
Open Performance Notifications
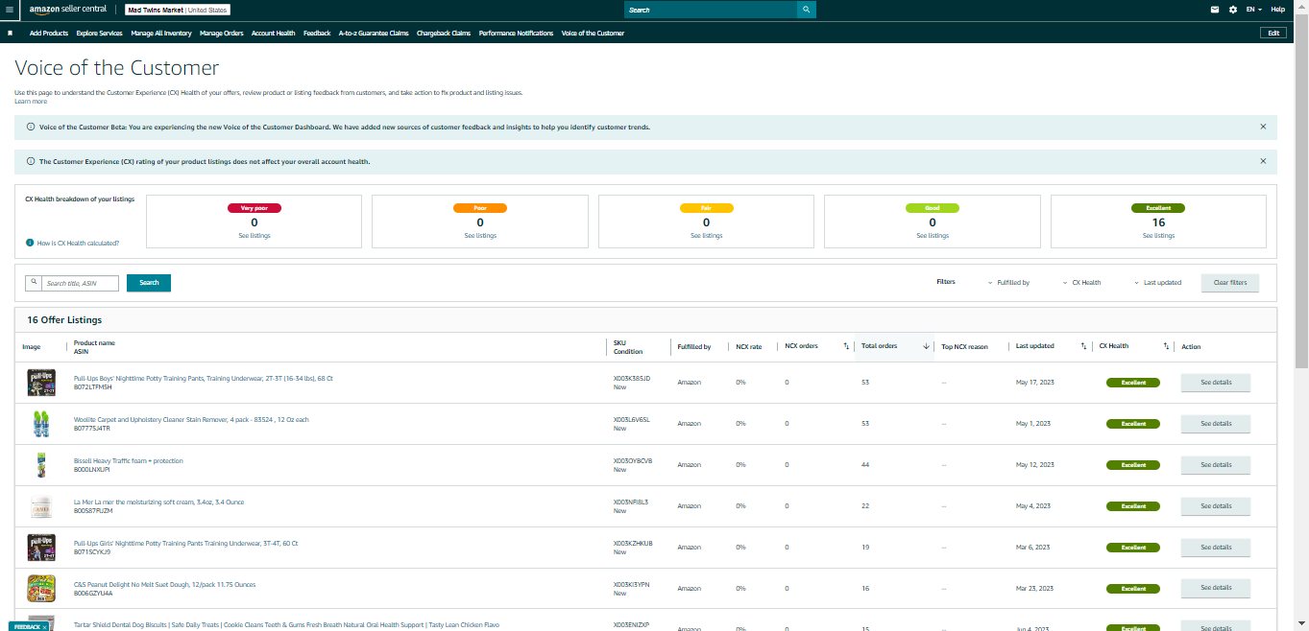point(517,33)
